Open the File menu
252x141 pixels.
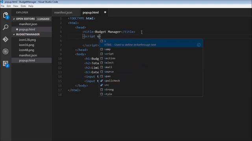3,6
